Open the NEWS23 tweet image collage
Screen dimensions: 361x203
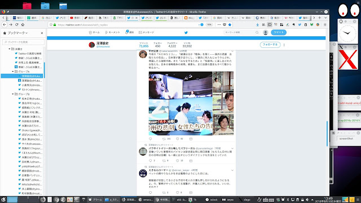tap(191, 103)
